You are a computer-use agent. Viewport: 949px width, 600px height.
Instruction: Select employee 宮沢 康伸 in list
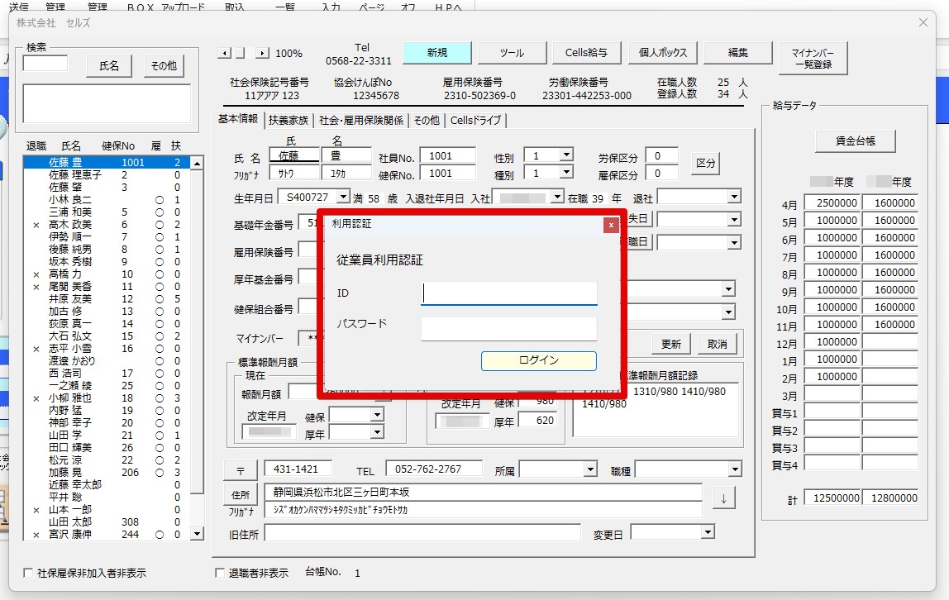pos(107,534)
